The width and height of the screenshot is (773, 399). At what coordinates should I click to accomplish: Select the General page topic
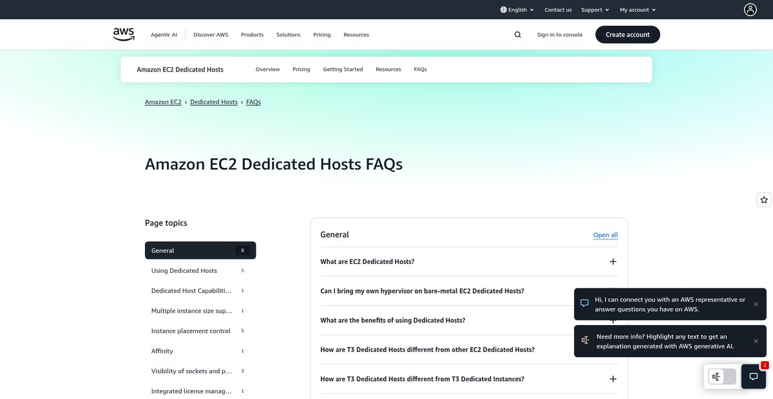pos(200,250)
